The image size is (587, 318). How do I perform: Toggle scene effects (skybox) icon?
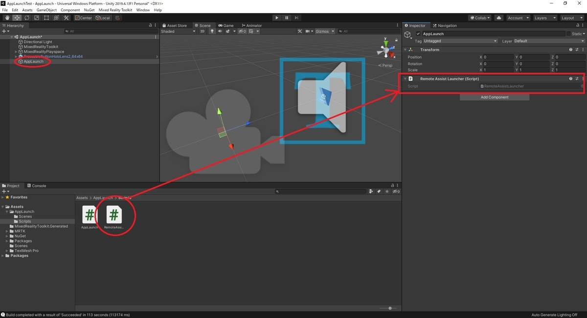[x=227, y=31]
